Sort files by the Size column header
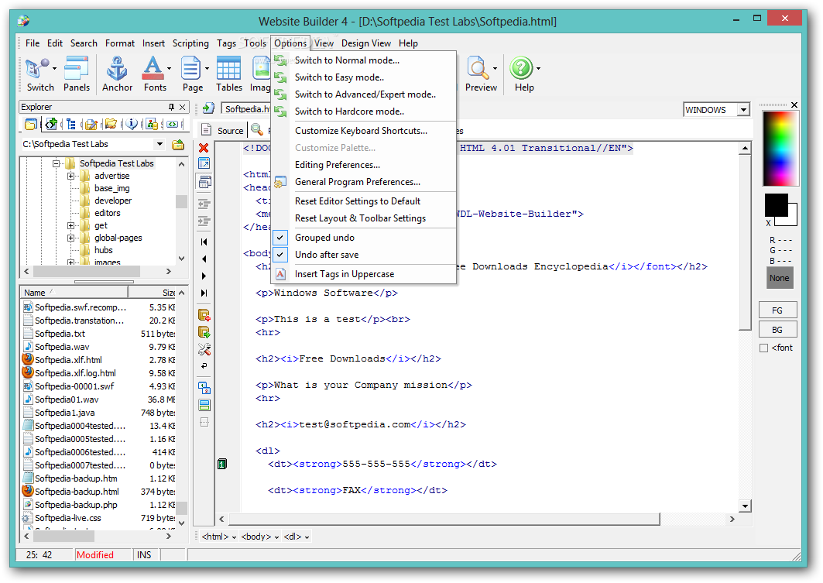 [x=153, y=293]
